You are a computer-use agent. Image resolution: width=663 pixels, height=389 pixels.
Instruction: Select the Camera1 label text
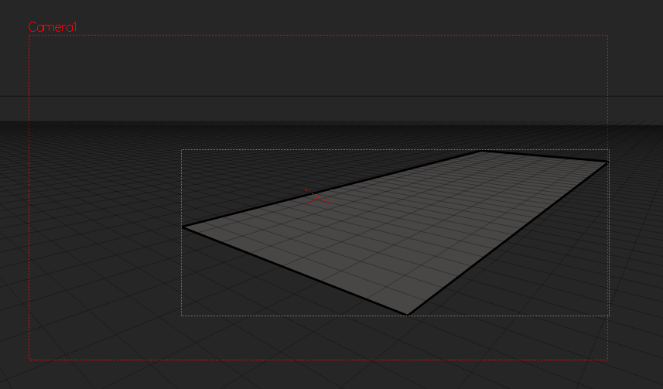[53, 27]
